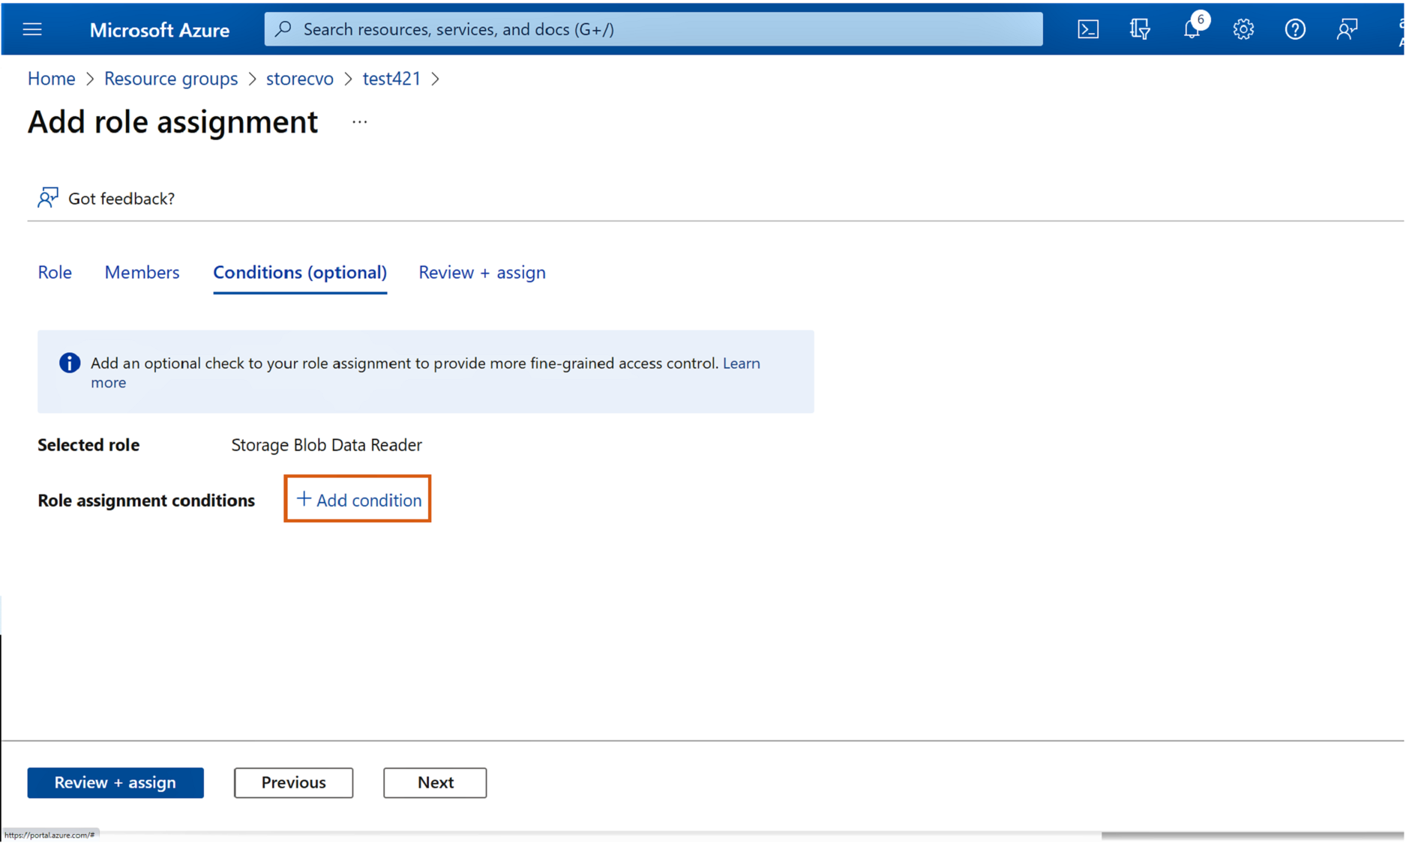
Task: Open the hamburger portal menu
Action: 32,29
